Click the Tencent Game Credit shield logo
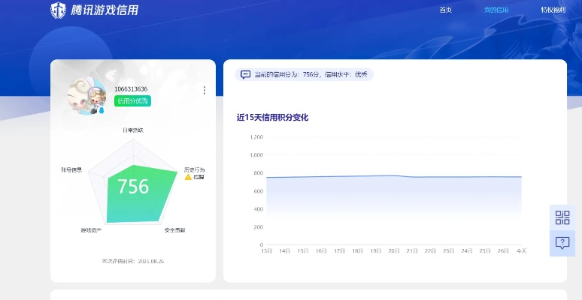The height and width of the screenshot is (300, 582). coord(59,10)
